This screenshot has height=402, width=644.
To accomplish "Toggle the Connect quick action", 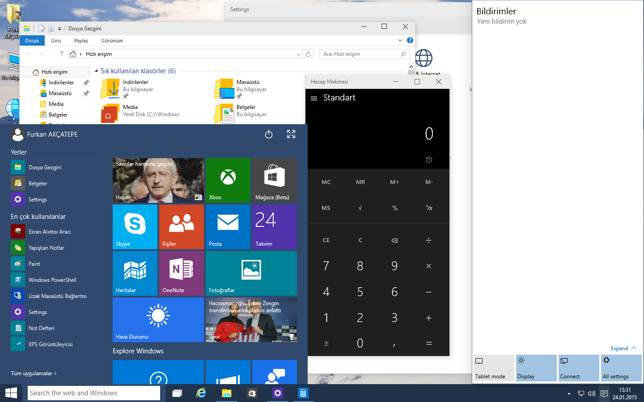I will pyautogui.click(x=579, y=368).
